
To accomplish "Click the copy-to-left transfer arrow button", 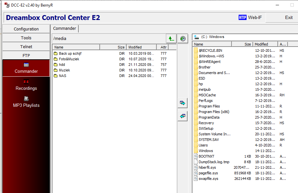I will pyautogui.click(x=183, y=116).
